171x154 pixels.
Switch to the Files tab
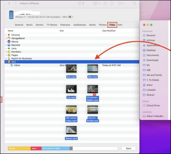[x=112, y=25]
